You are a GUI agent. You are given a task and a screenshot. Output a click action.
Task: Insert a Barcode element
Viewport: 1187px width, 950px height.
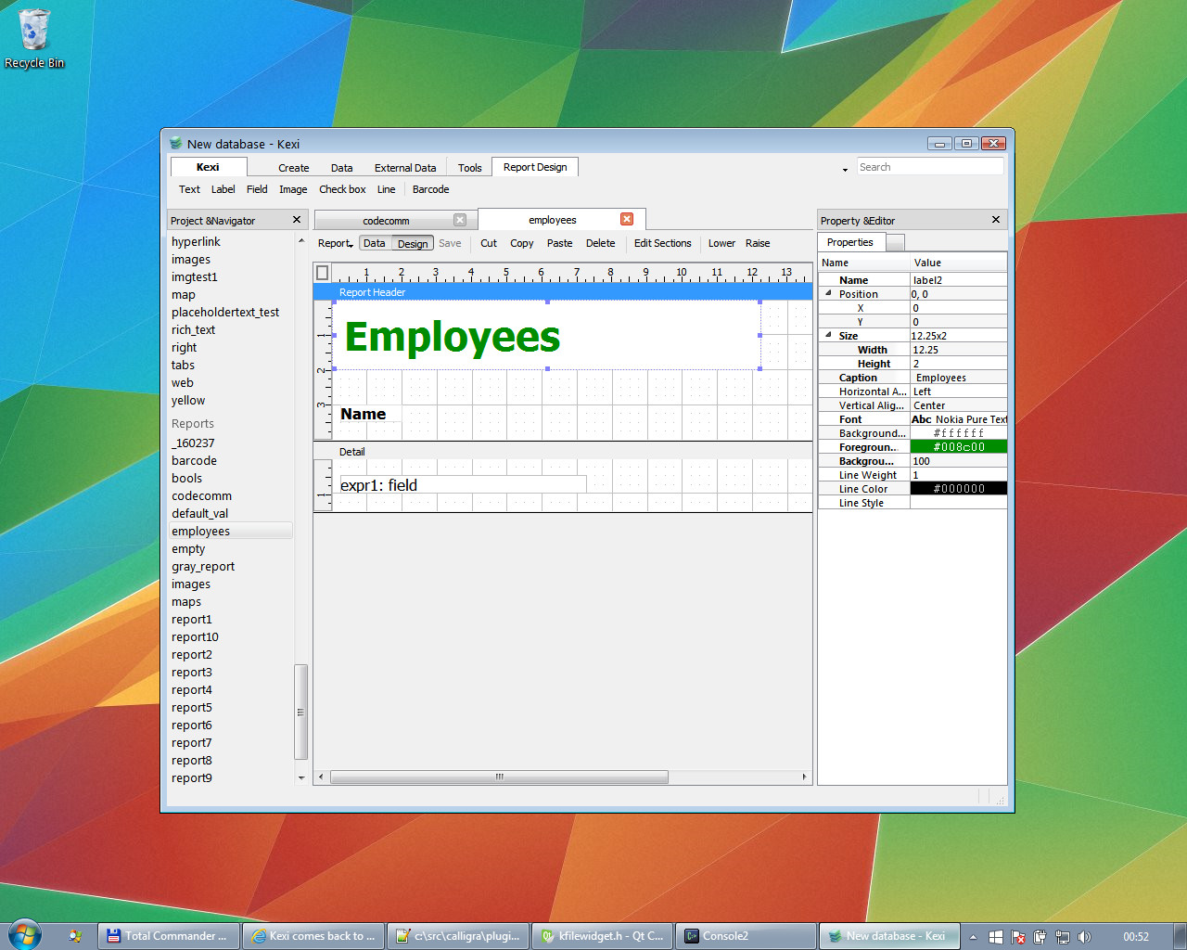point(430,189)
